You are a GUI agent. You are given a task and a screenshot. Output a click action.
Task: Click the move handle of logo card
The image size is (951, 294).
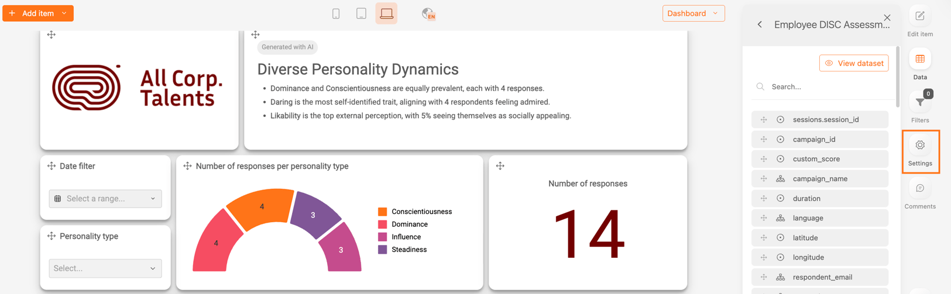pyautogui.click(x=52, y=35)
